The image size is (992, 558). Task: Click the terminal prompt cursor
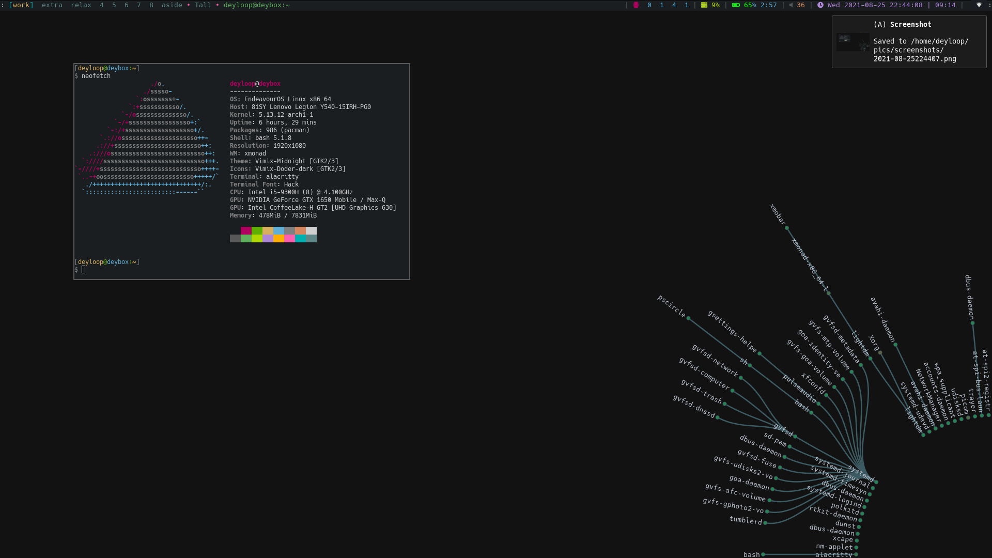tap(83, 270)
